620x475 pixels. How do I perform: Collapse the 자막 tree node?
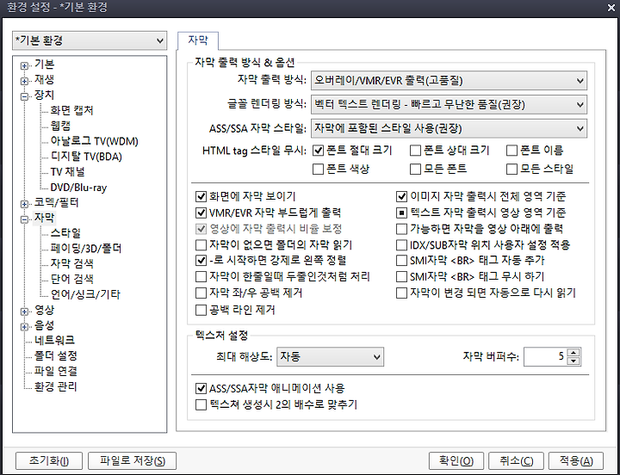point(24,219)
